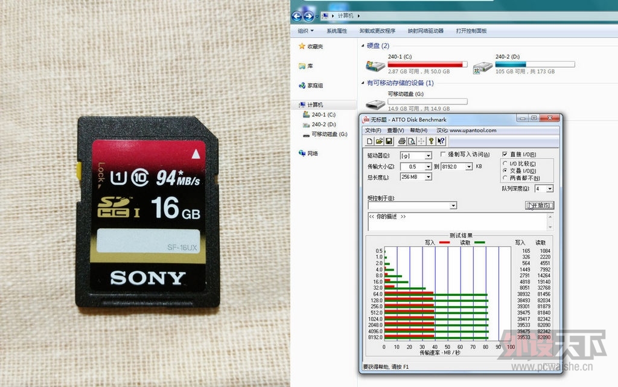Collapse the 有可移动存储的设备 (1) group

(x=363, y=83)
